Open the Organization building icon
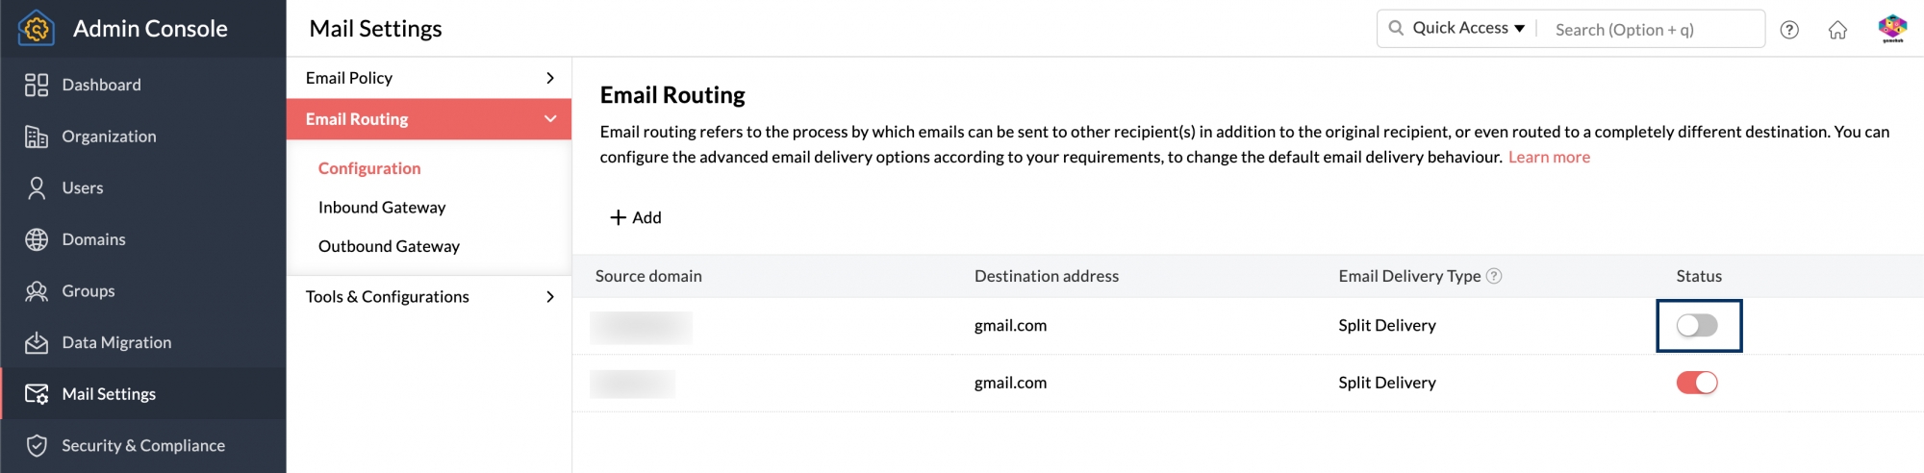1924x473 pixels. click(37, 137)
